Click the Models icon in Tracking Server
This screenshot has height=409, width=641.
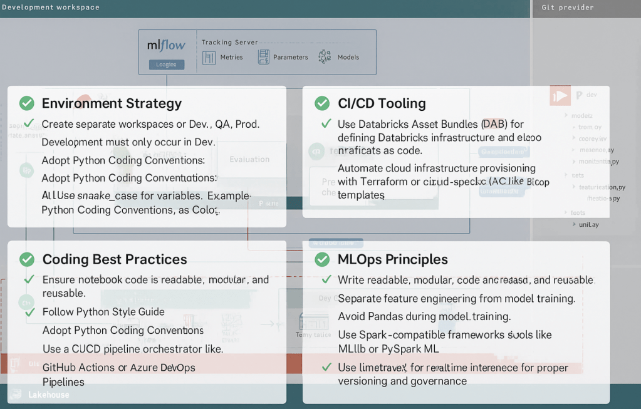[x=325, y=57]
